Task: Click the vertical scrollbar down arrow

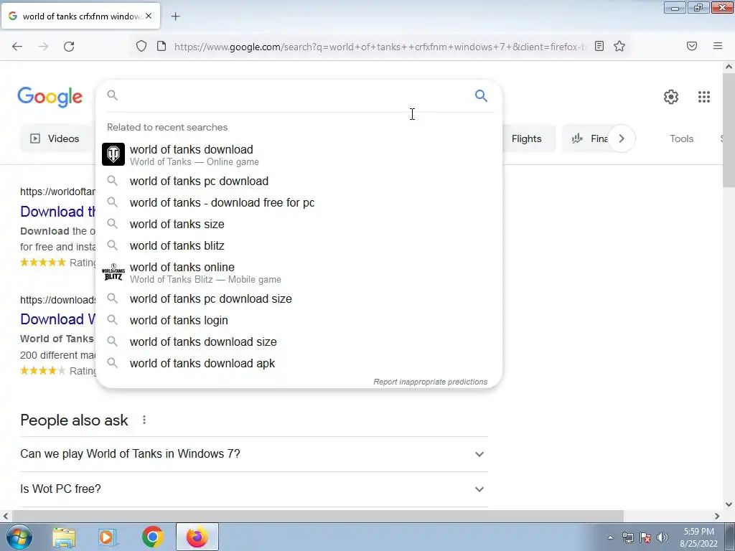Action: point(729,504)
